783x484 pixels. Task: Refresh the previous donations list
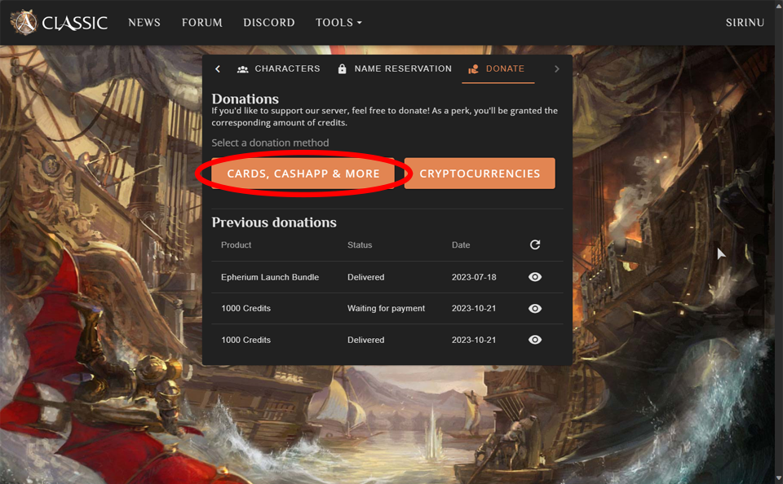click(x=535, y=244)
